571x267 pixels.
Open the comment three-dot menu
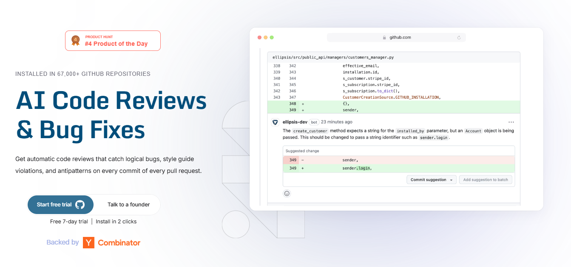[511, 122]
